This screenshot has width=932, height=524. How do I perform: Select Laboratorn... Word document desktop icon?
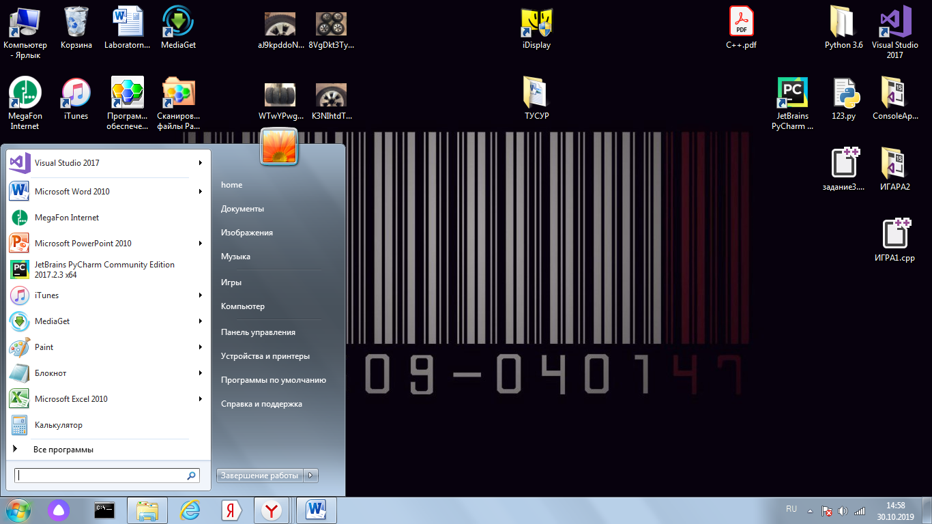point(127,27)
